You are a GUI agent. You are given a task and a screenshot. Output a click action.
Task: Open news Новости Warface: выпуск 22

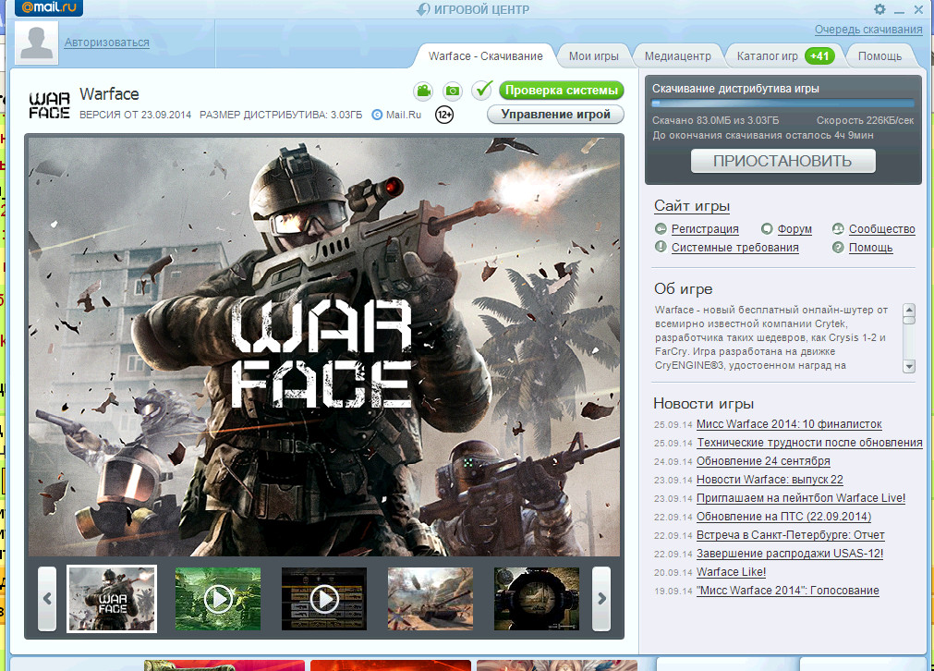click(x=770, y=479)
